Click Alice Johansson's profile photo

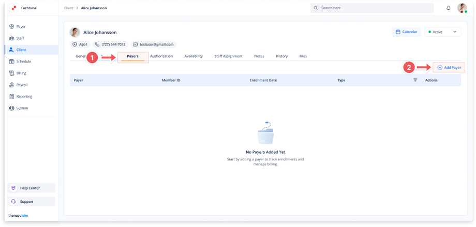coord(75,33)
